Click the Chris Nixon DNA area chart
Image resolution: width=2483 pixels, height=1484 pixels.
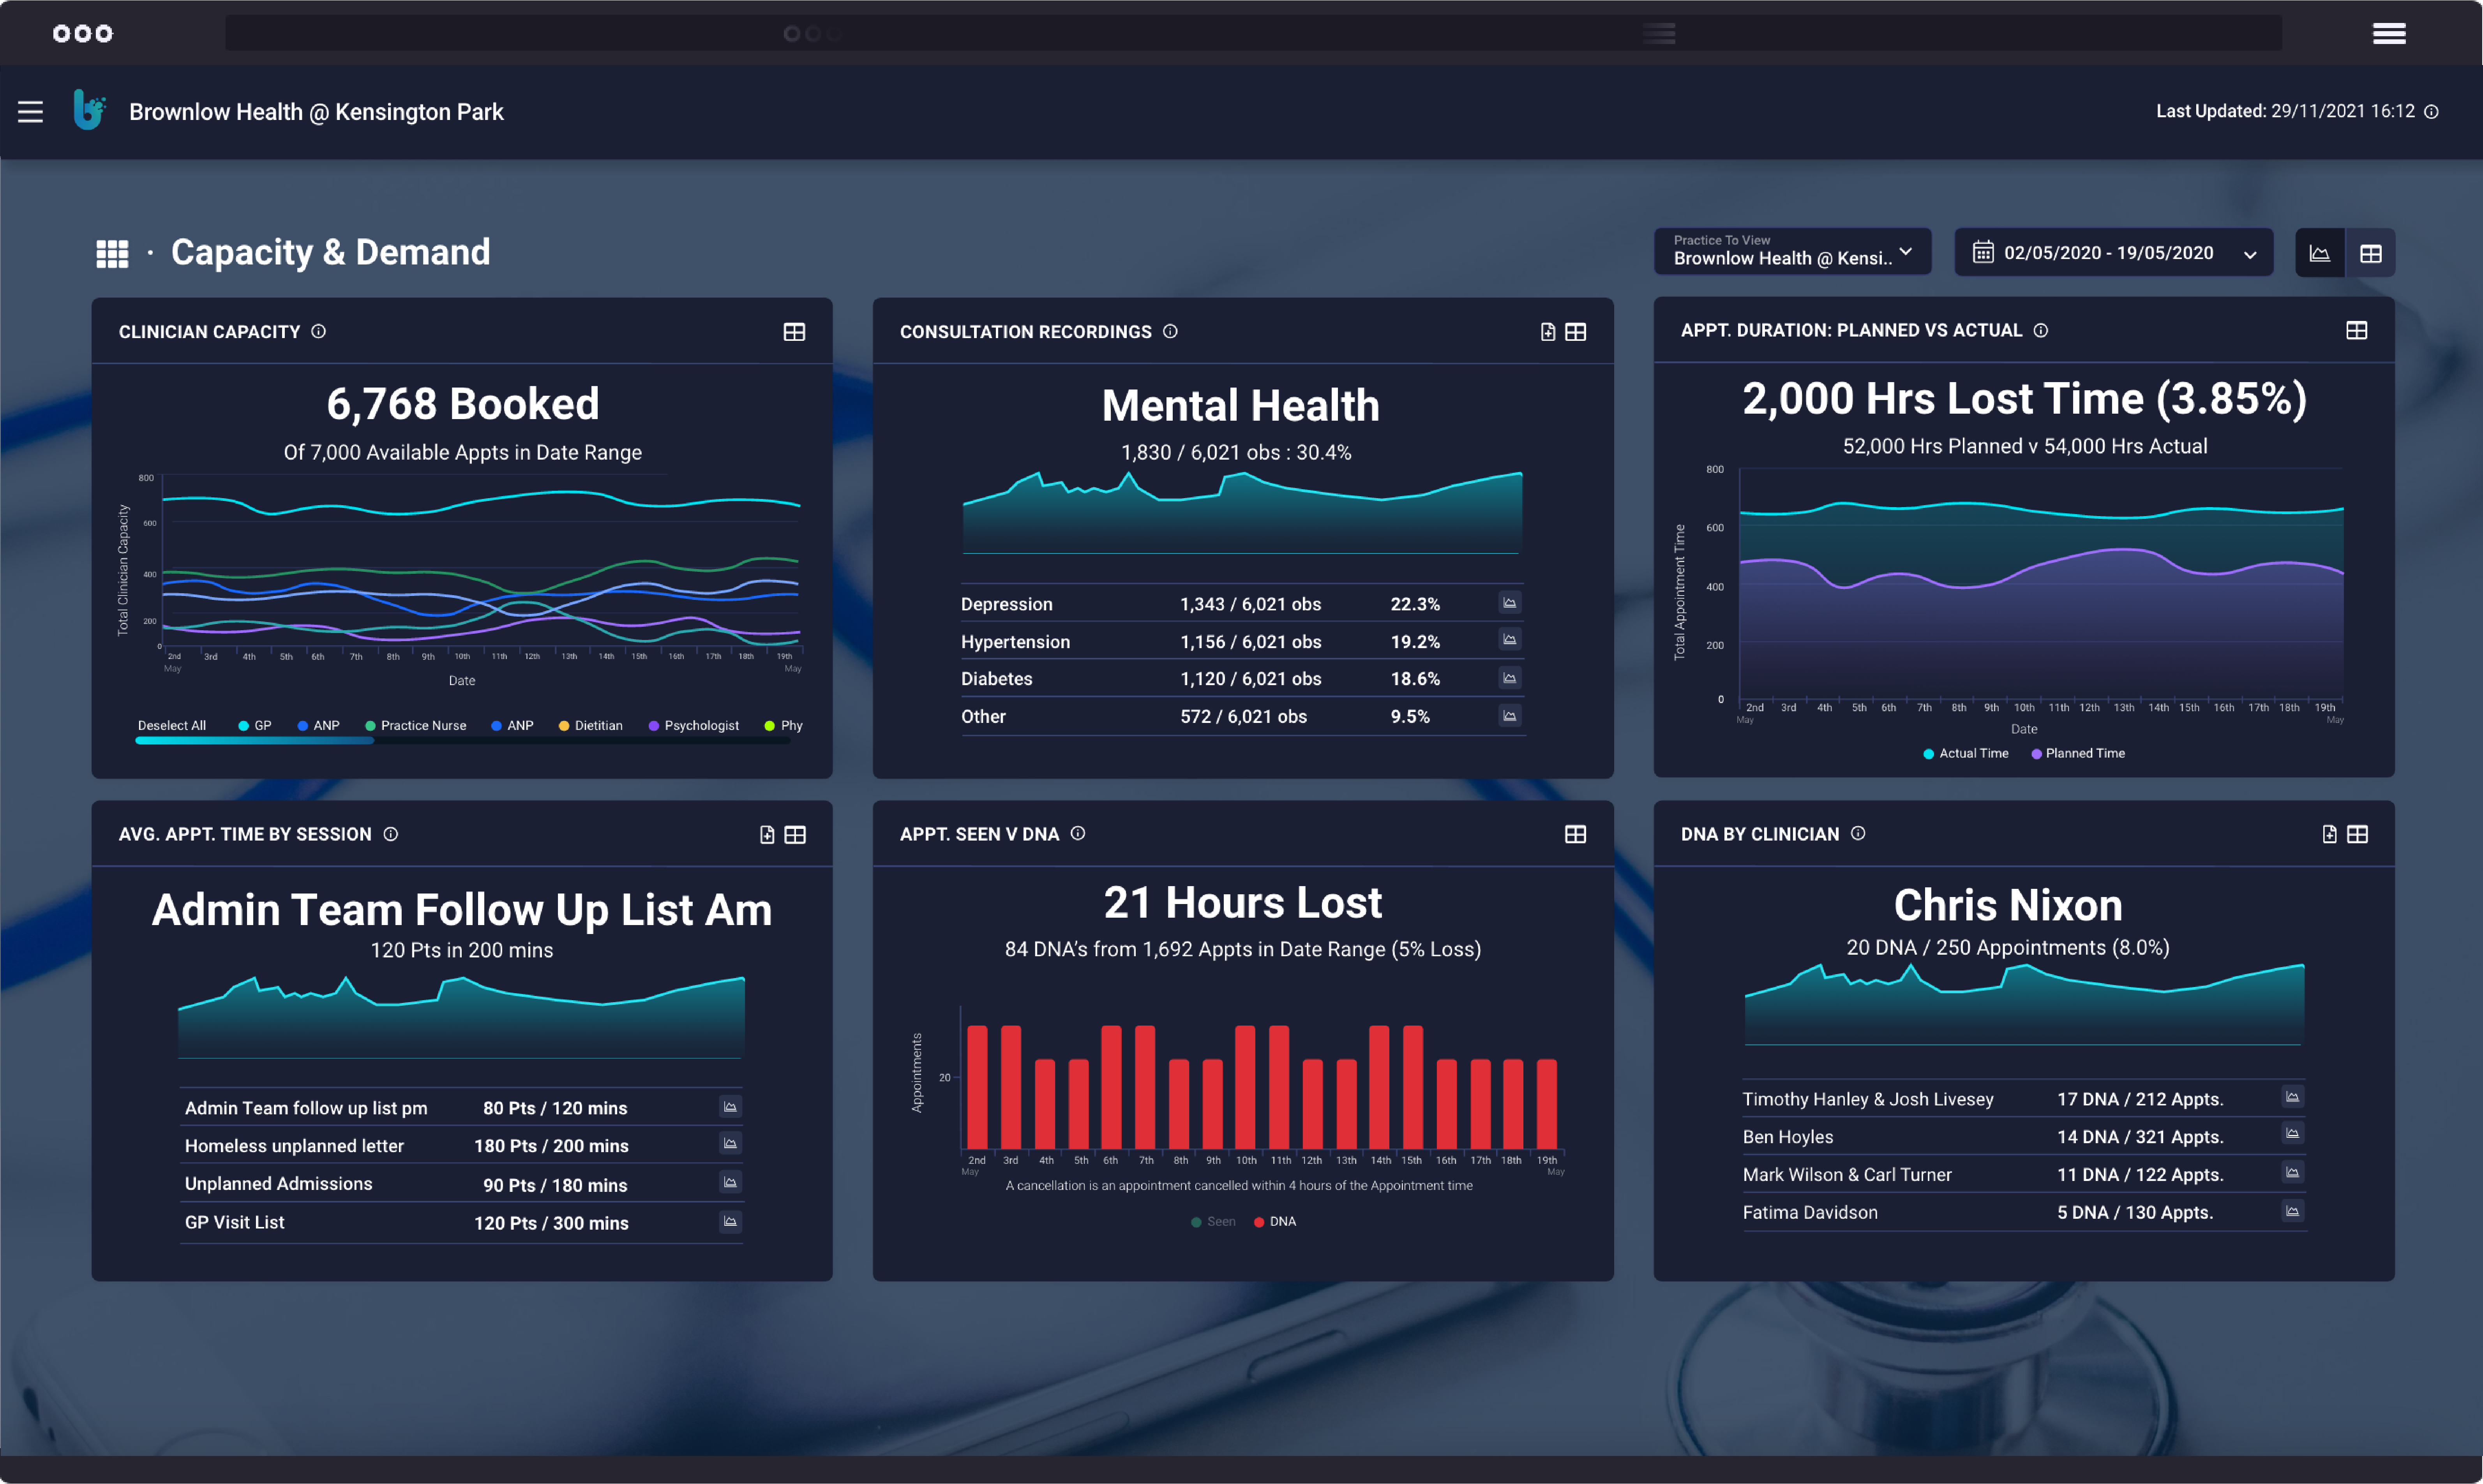pos(2024,1005)
